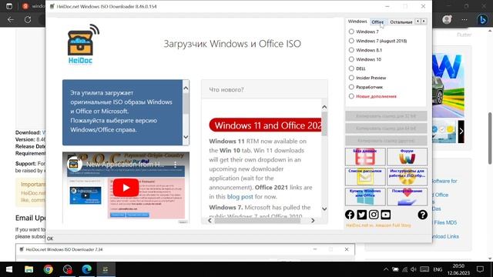Open the HeiDoc Twitter icon
This screenshot has width=493, height=277.
361,215
